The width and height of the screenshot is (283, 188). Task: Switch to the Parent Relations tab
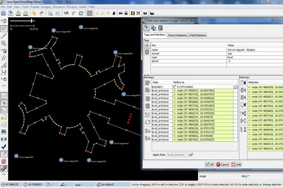tap(177, 35)
